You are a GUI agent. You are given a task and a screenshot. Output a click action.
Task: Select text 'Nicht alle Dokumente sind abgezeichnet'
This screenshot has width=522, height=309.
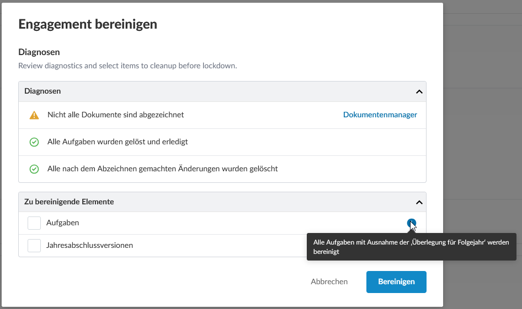tap(115, 115)
